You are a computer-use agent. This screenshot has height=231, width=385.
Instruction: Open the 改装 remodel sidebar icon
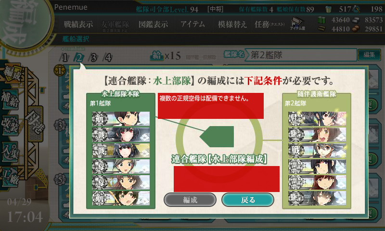coord(10,125)
